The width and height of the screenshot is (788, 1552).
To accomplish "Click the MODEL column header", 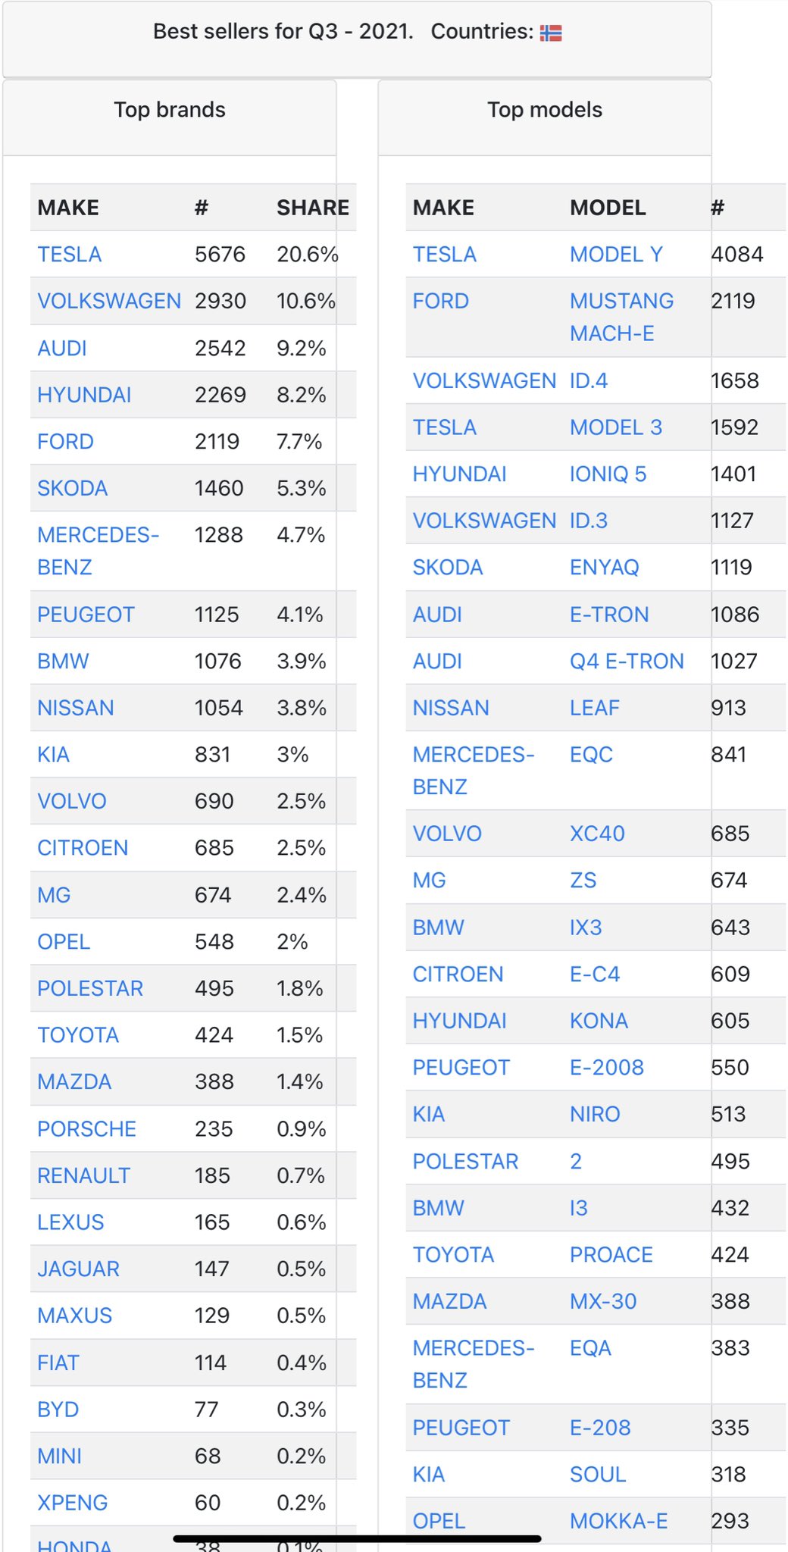I will click(x=608, y=208).
